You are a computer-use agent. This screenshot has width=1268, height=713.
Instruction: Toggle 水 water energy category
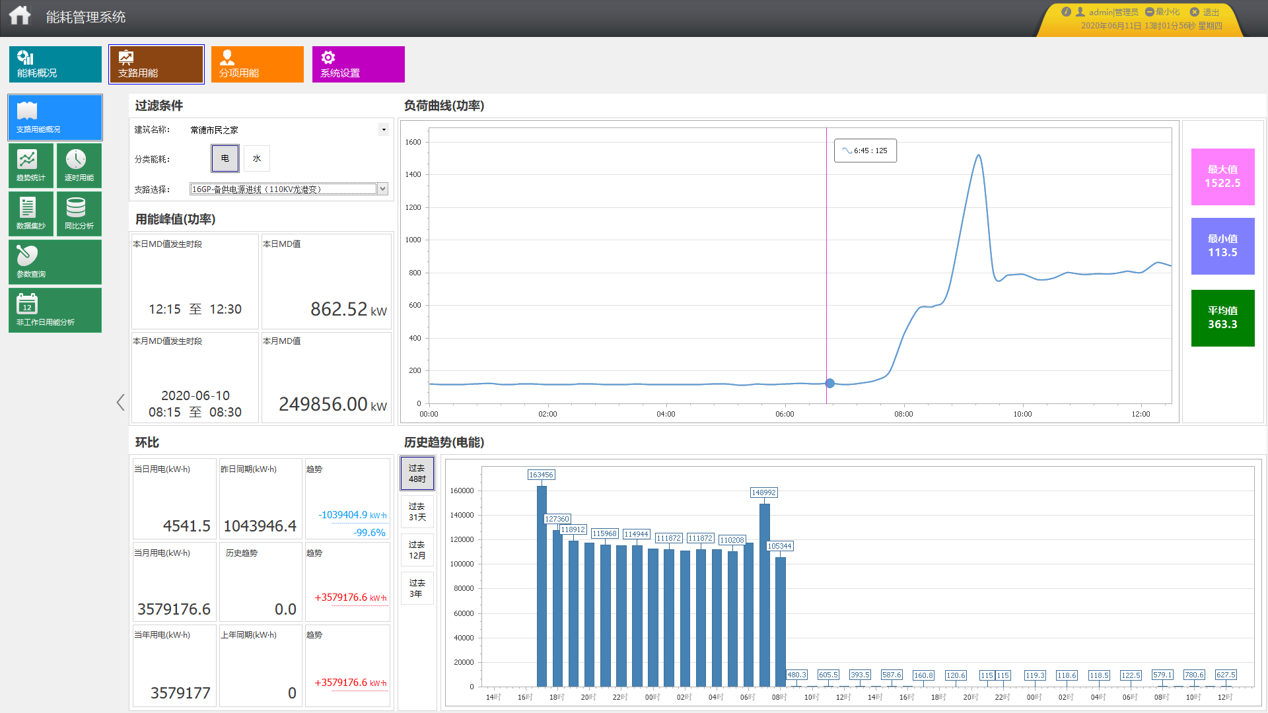257,158
